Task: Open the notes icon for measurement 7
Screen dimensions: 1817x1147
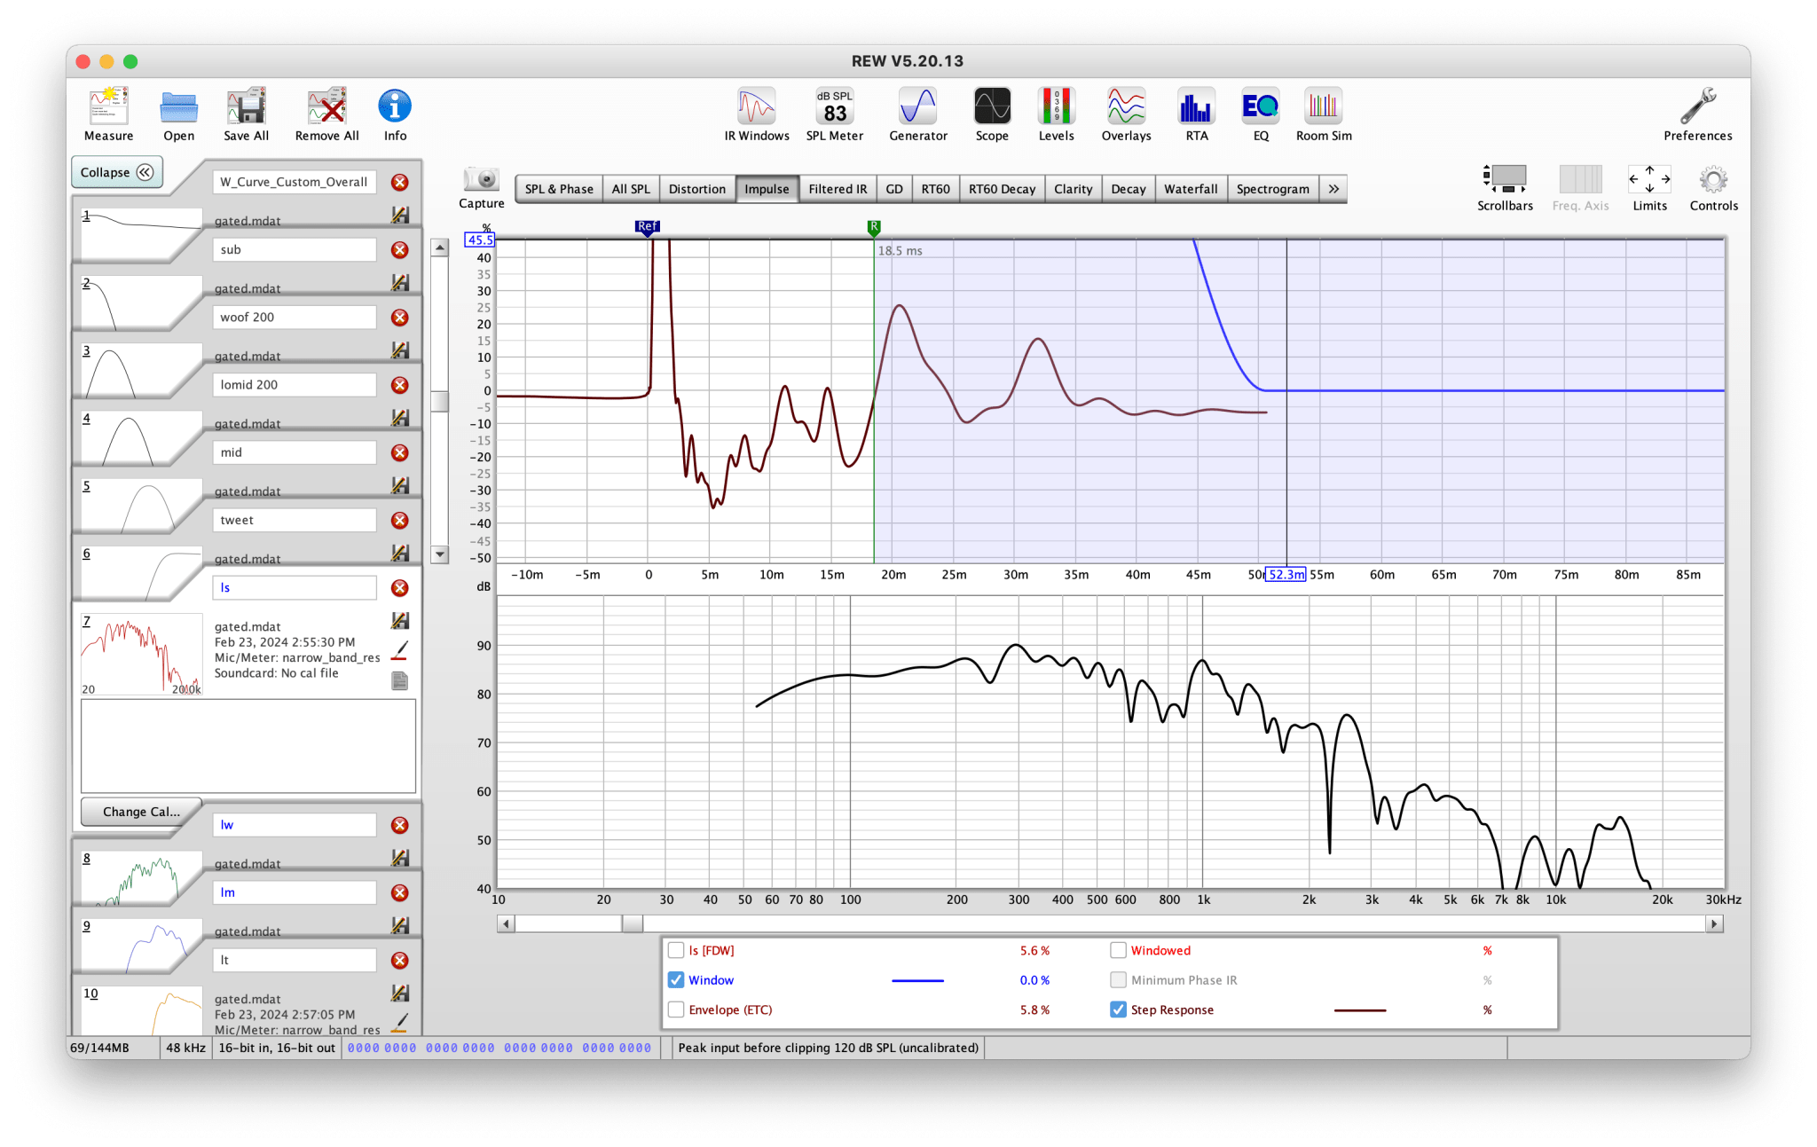Action: pos(400,680)
